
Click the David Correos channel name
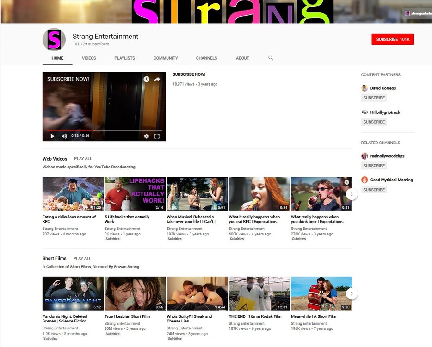click(383, 88)
